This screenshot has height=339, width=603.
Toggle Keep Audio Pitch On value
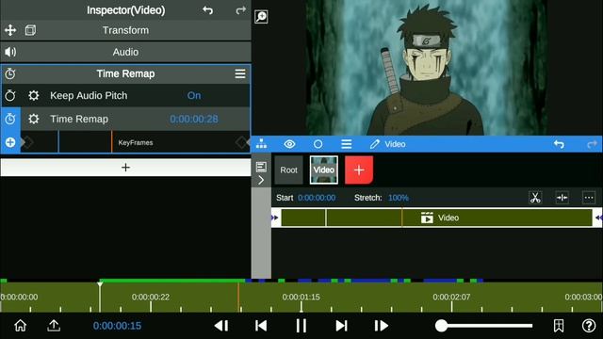194,96
